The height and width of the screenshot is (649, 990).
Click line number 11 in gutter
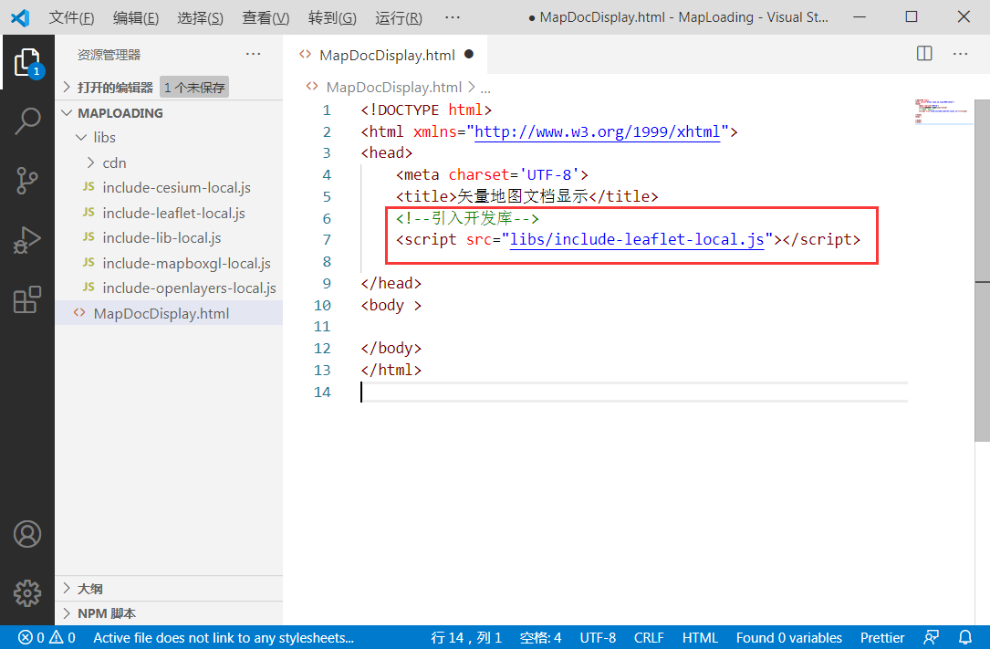322,327
